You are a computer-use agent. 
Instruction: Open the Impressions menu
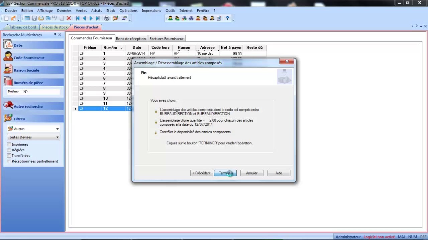(151, 11)
